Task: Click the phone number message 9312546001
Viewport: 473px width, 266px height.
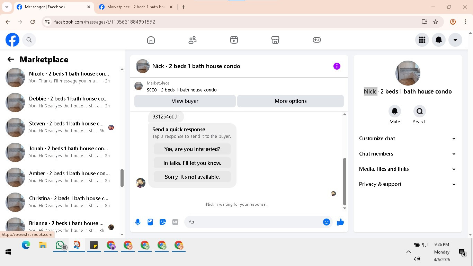Action: [x=166, y=117]
